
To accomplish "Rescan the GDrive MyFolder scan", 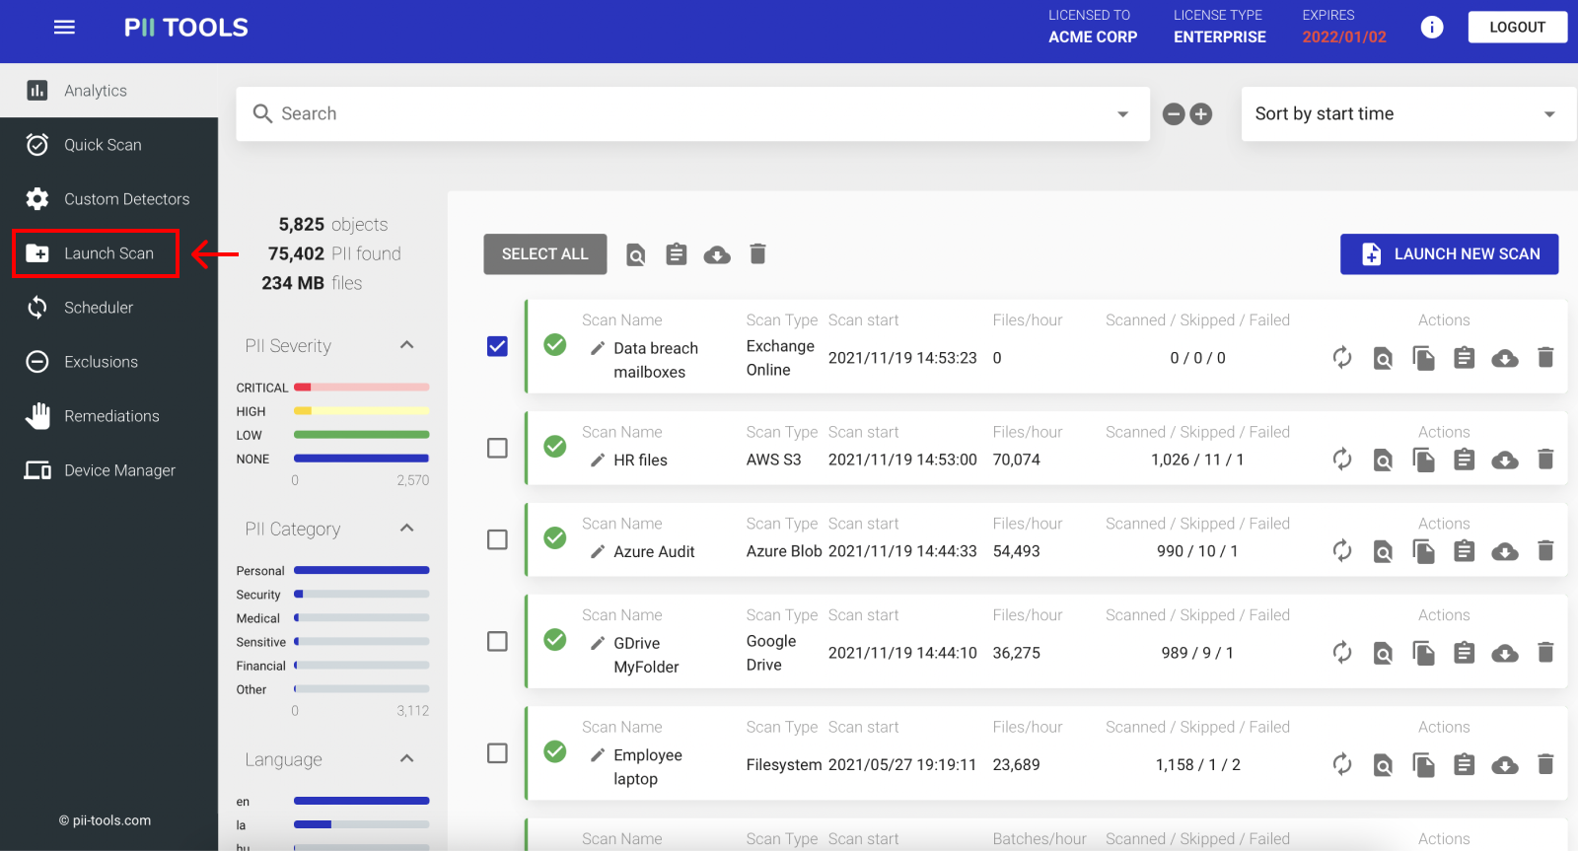I will 1341,653.
